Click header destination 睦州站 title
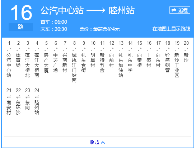Viewport: 196px width, 149px height. click(x=122, y=10)
